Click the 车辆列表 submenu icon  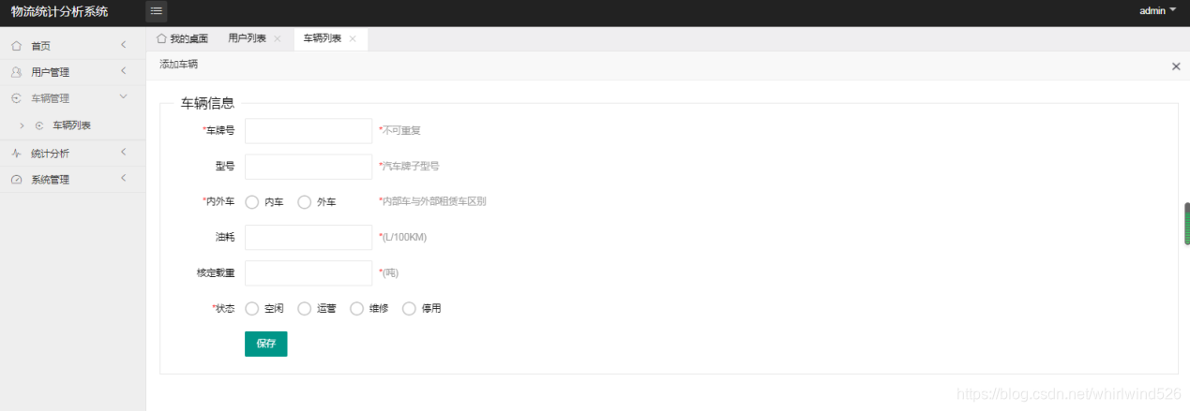39,125
